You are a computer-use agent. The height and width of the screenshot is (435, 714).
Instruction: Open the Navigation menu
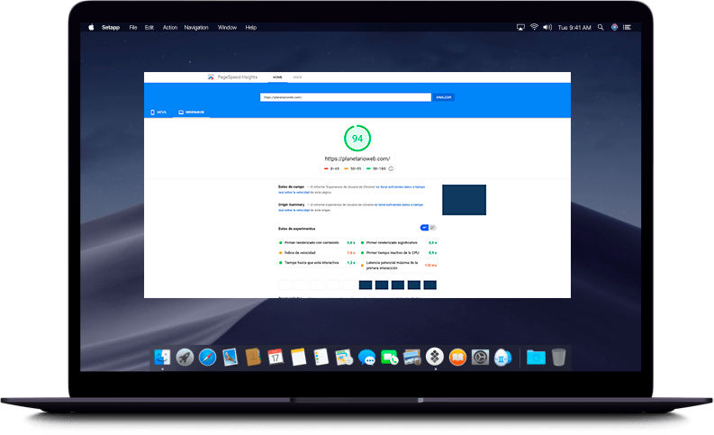click(x=195, y=27)
